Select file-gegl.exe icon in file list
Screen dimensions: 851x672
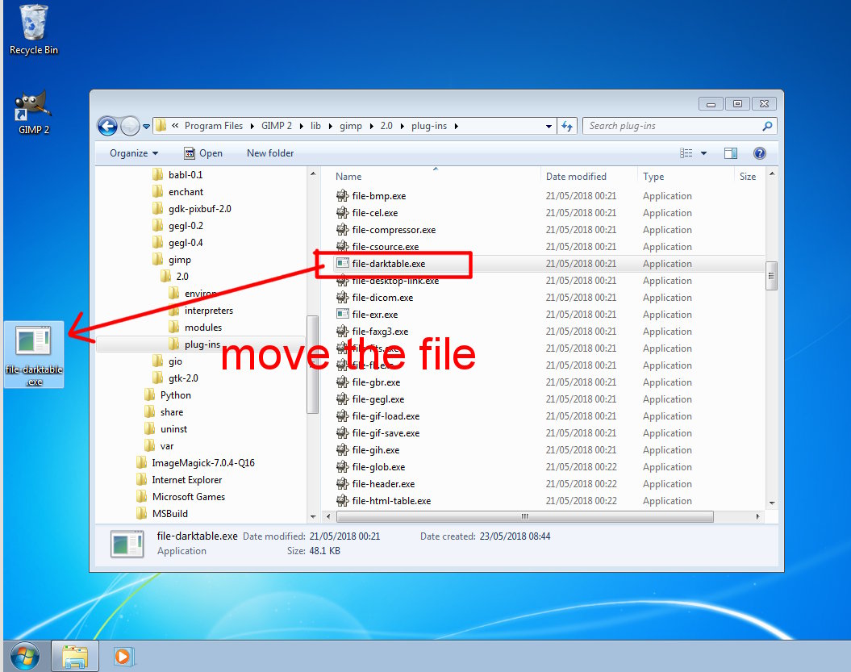click(x=342, y=399)
